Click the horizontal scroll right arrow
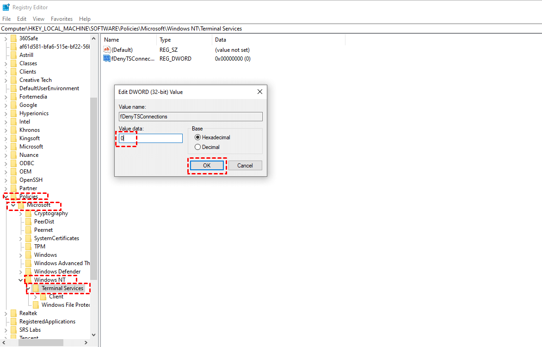The width and height of the screenshot is (542, 347). [86, 342]
